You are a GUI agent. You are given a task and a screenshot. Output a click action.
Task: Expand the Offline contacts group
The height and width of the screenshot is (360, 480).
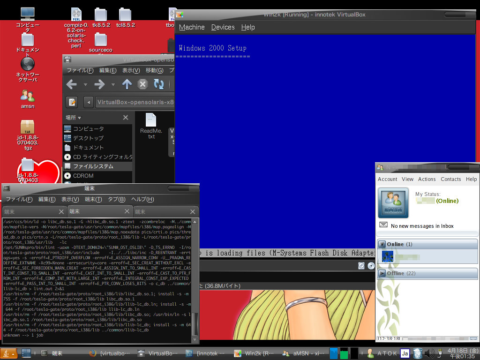(382, 273)
